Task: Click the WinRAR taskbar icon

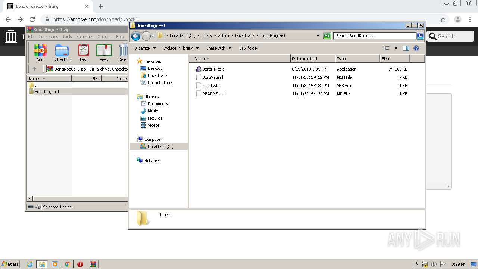Action: 93,264
